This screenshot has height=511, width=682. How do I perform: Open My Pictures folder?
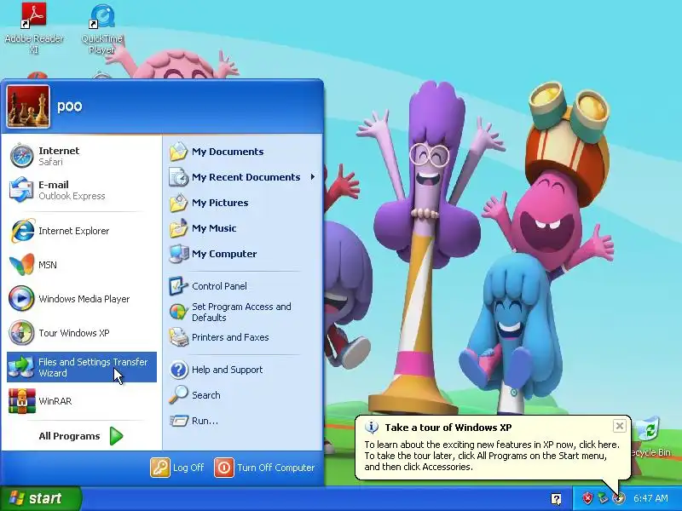tap(244, 203)
